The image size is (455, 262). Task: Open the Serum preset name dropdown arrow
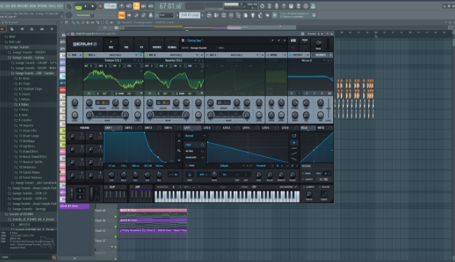click(272, 41)
